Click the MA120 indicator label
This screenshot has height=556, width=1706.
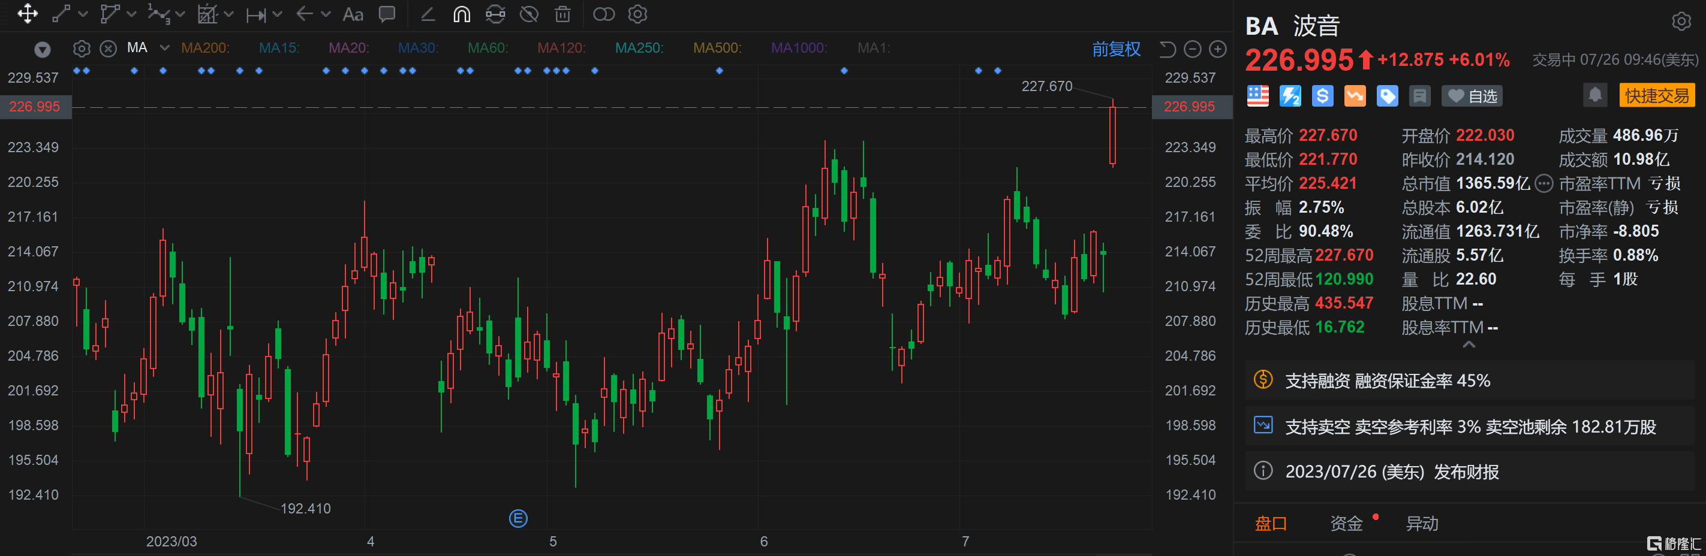click(562, 48)
